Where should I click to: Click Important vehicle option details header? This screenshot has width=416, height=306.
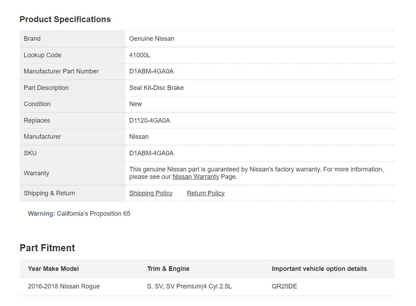click(x=319, y=269)
